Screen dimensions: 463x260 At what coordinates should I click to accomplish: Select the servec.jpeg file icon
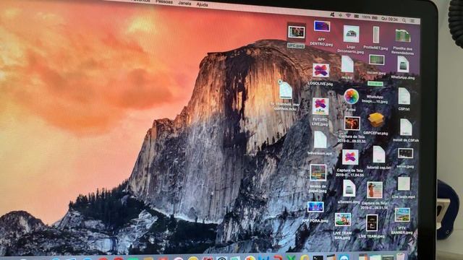tap(405, 154)
